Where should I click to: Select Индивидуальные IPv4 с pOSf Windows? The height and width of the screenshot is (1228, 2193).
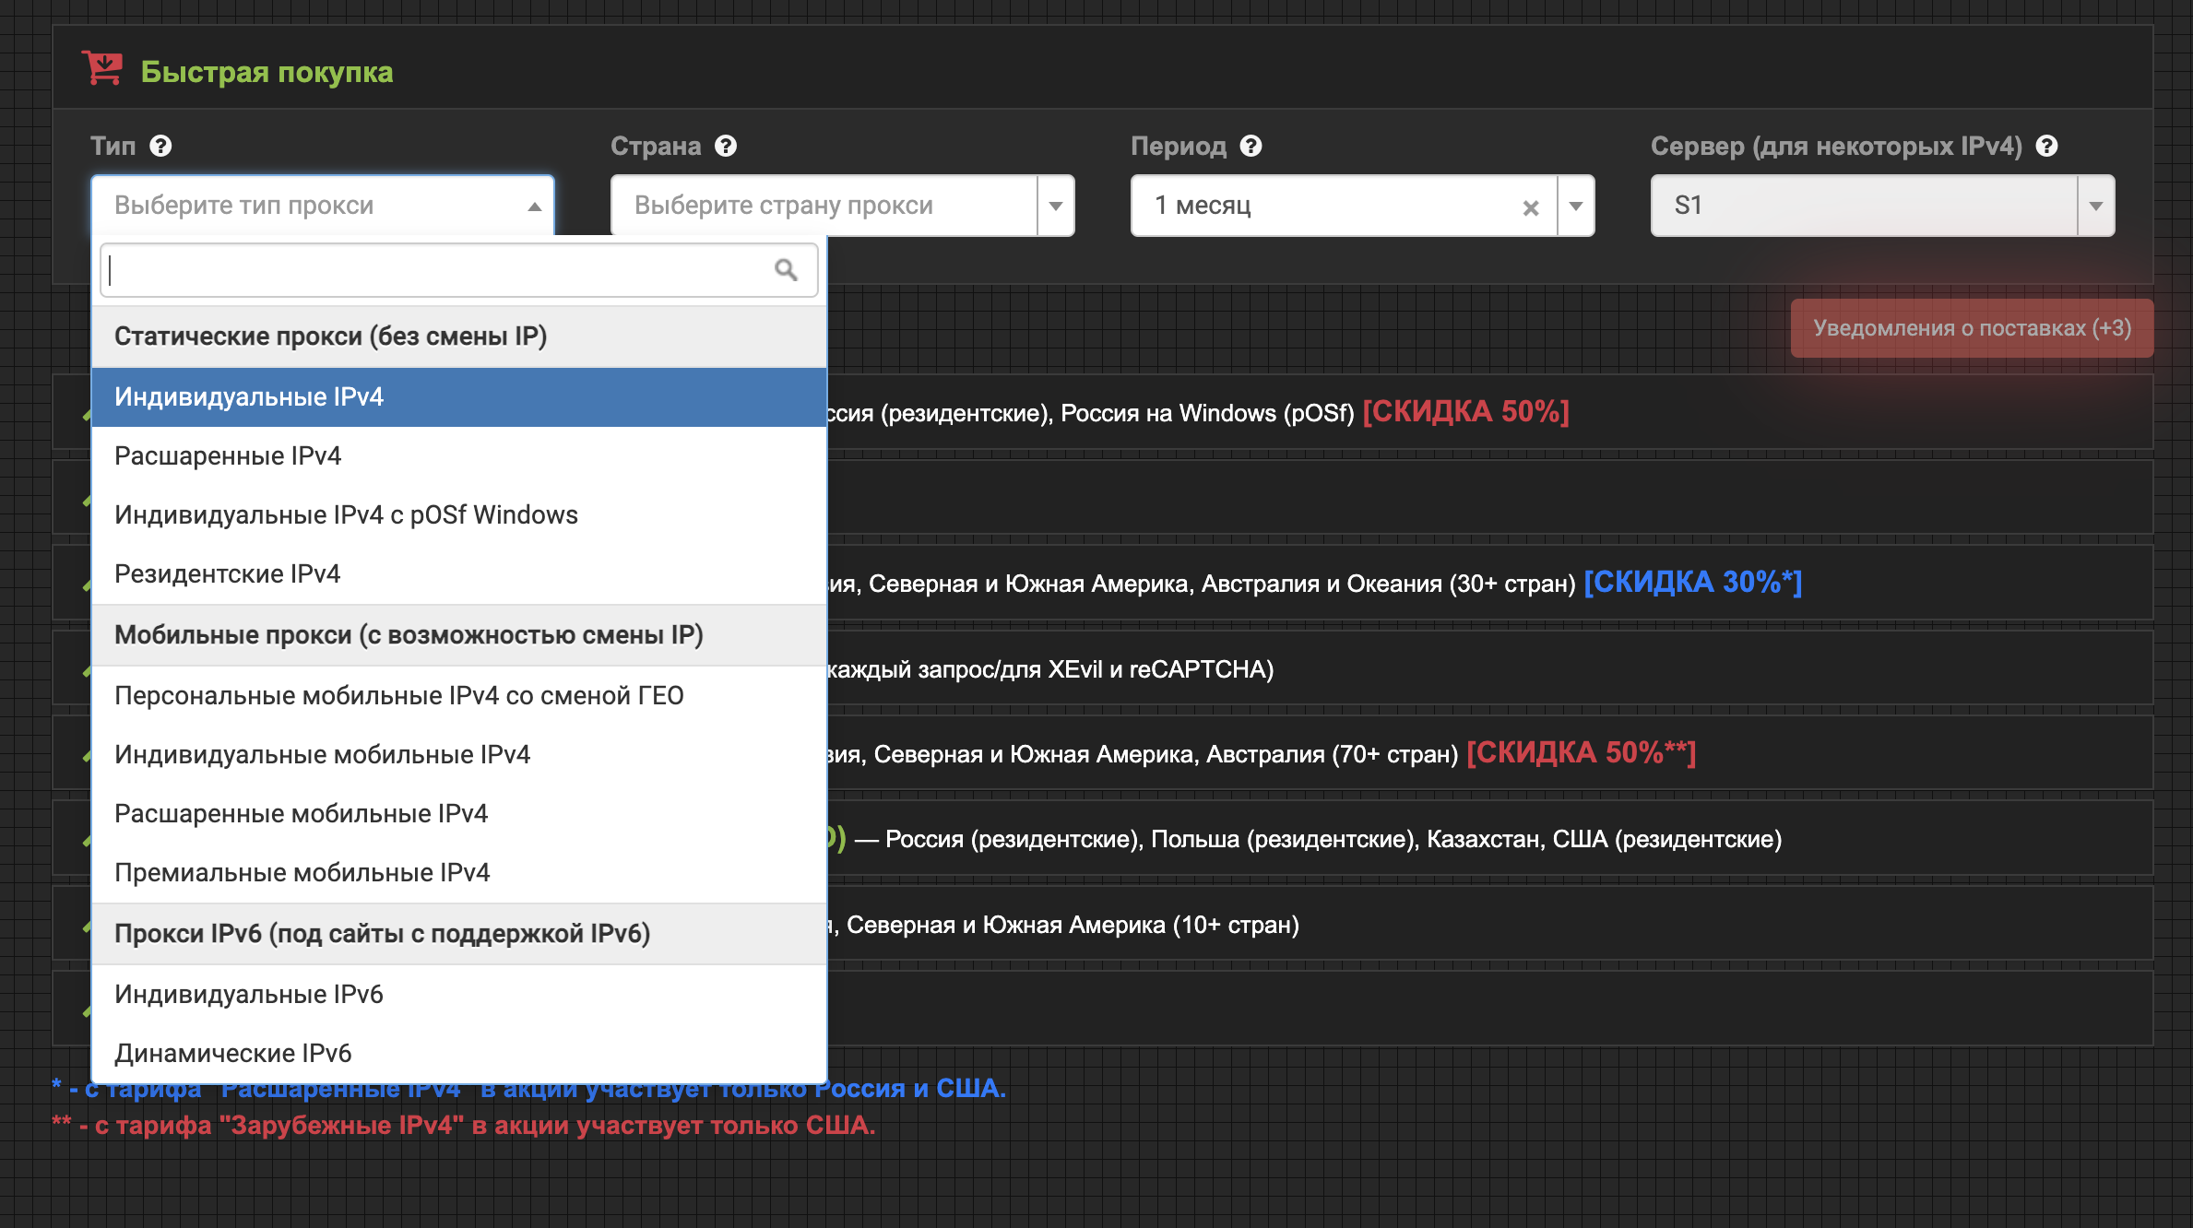(346, 514)
